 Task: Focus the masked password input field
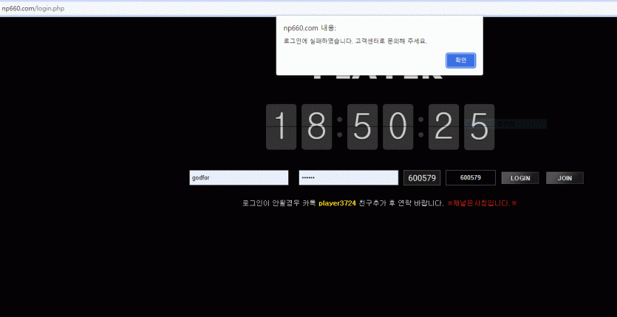click(348, 178)
